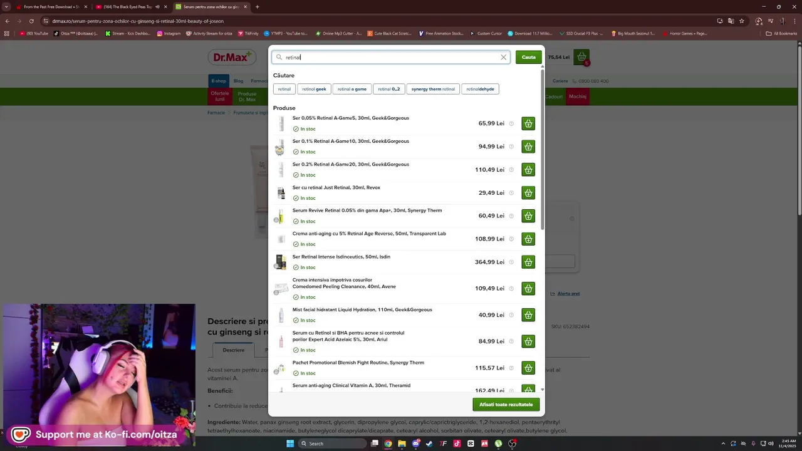This screenshot has width=802, height=451.
Task: Open the taskbar clock and date
Action: [x=789, y=443]
